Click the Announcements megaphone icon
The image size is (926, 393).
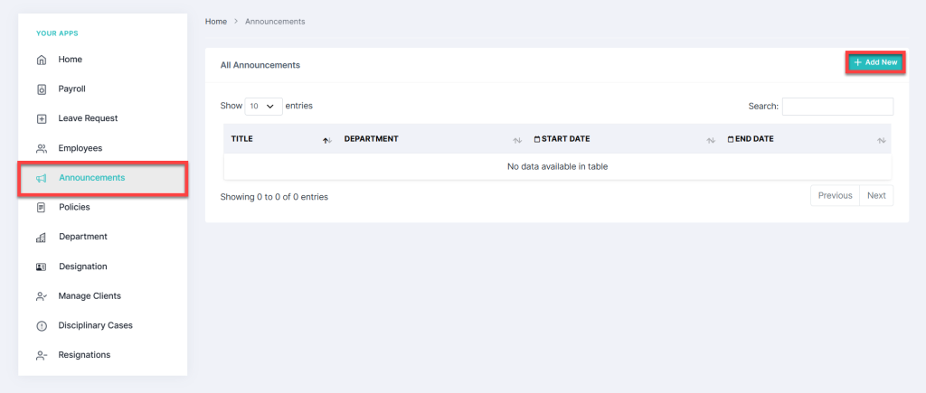(x=42, y=178)
